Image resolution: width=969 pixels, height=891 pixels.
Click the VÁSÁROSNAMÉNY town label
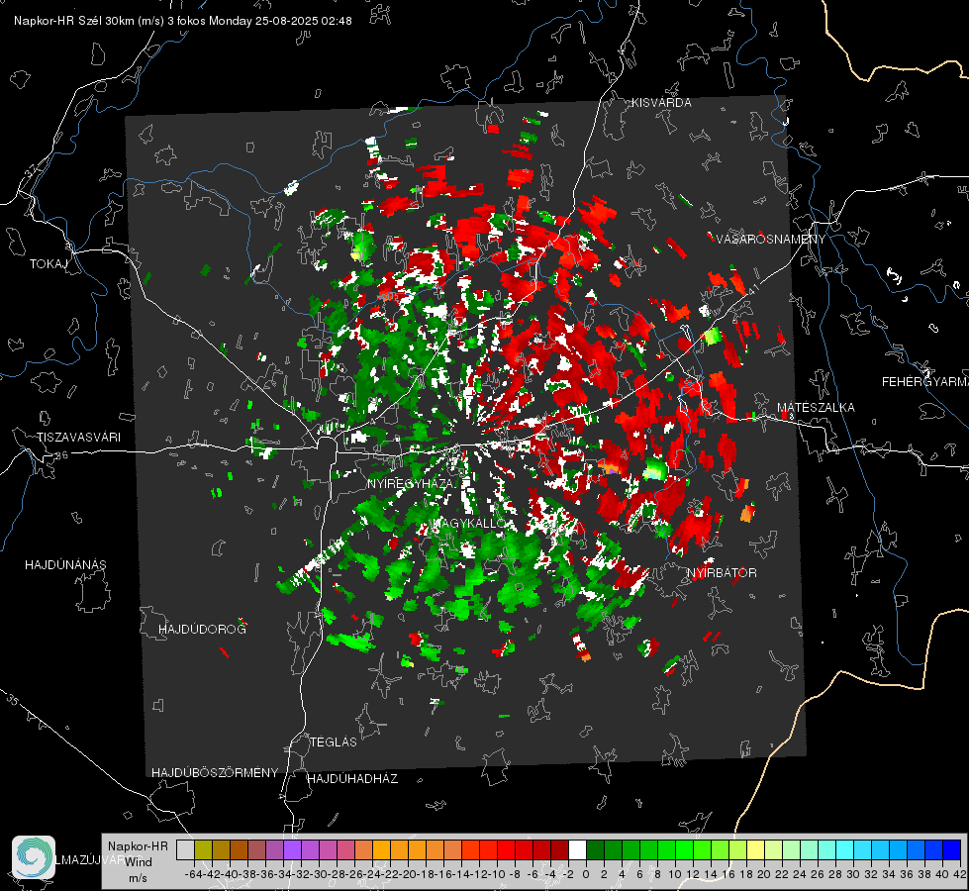(x=771, y=240)
